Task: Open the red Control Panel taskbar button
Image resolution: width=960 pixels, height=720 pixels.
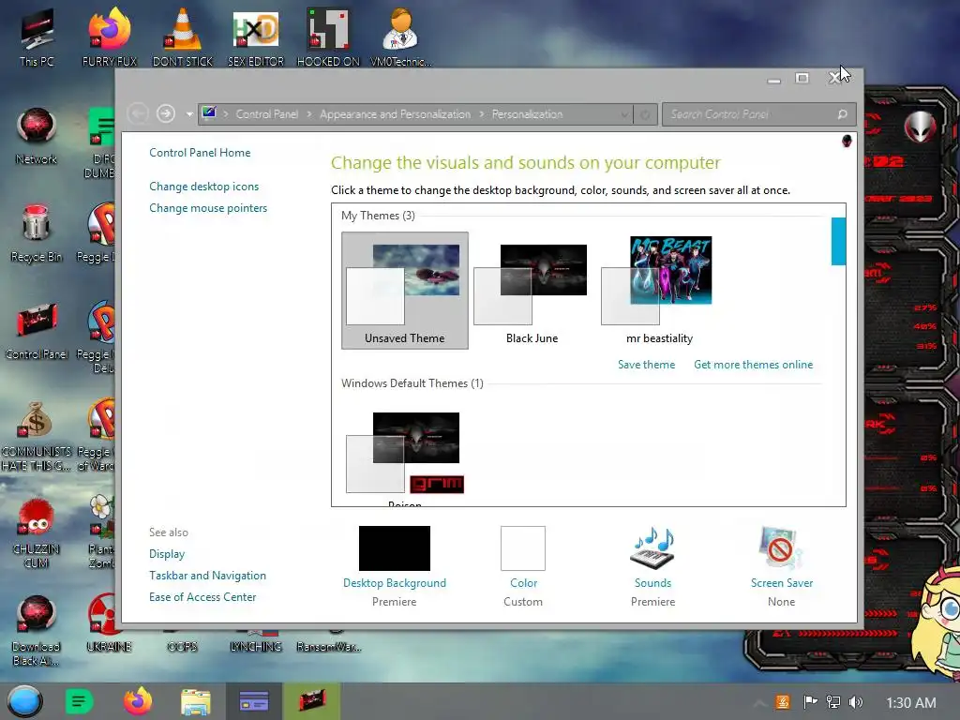Action: 312,701
